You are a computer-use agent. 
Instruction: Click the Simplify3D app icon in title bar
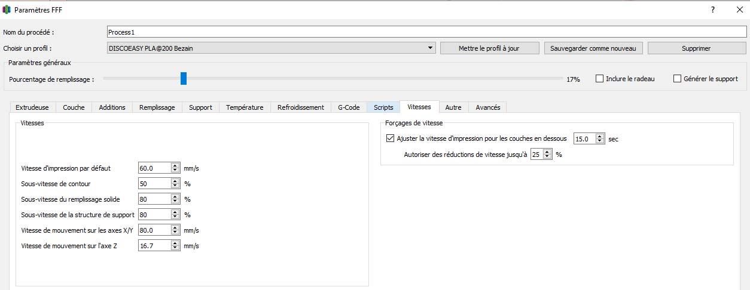7,10
